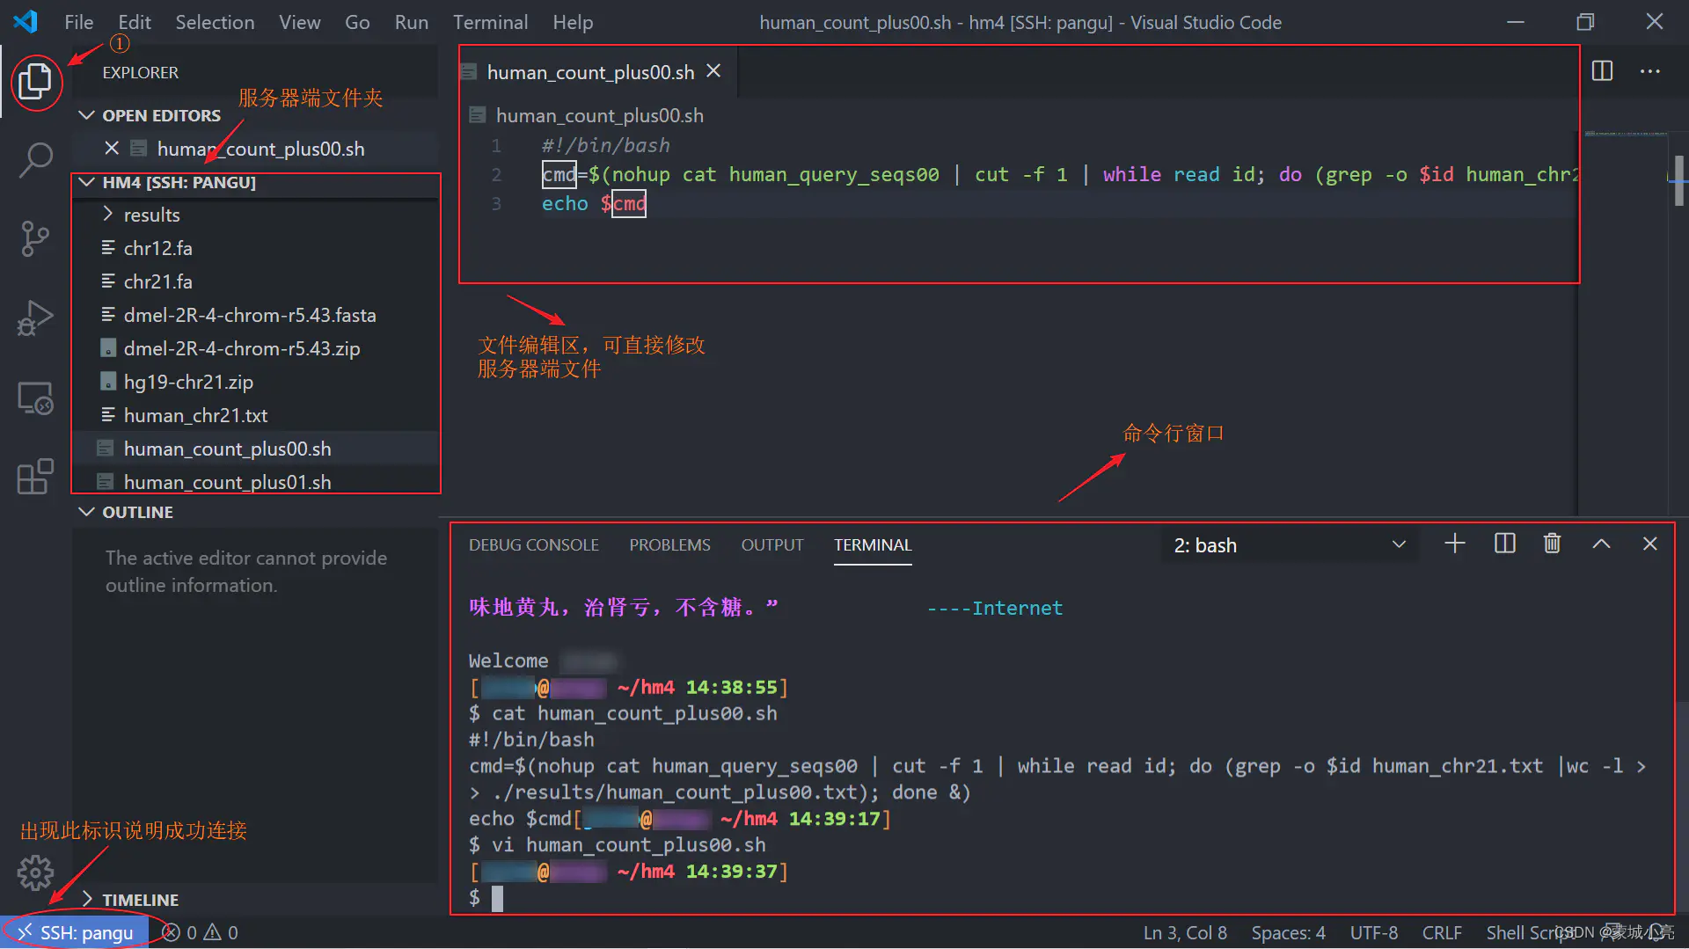Click the Ln 3, Col 8 status item
The height and width of the screenshot is (949, 1689).
[1185, 932]
